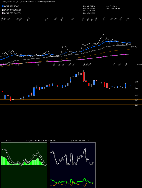Select the 'DOW PT: 232.79' legend text

click(x=12, y=13)
